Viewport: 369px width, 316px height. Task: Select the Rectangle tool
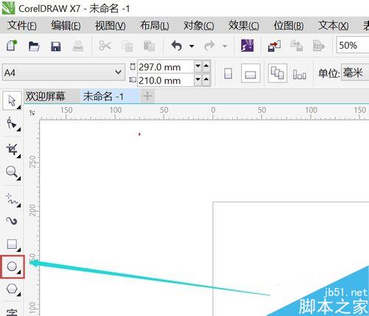point(12,244)
